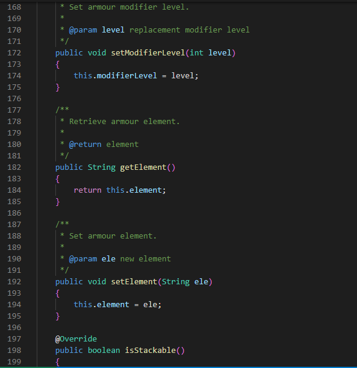Click the String return type on line 182
This screenshot has width=357, height=368.
[102, 167]
